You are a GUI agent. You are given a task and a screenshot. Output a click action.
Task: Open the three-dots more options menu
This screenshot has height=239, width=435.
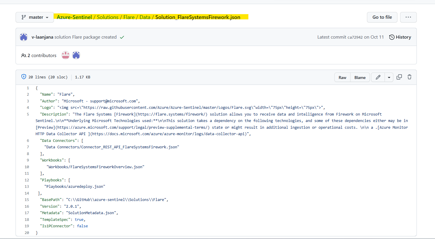click(x=408, y=17)
